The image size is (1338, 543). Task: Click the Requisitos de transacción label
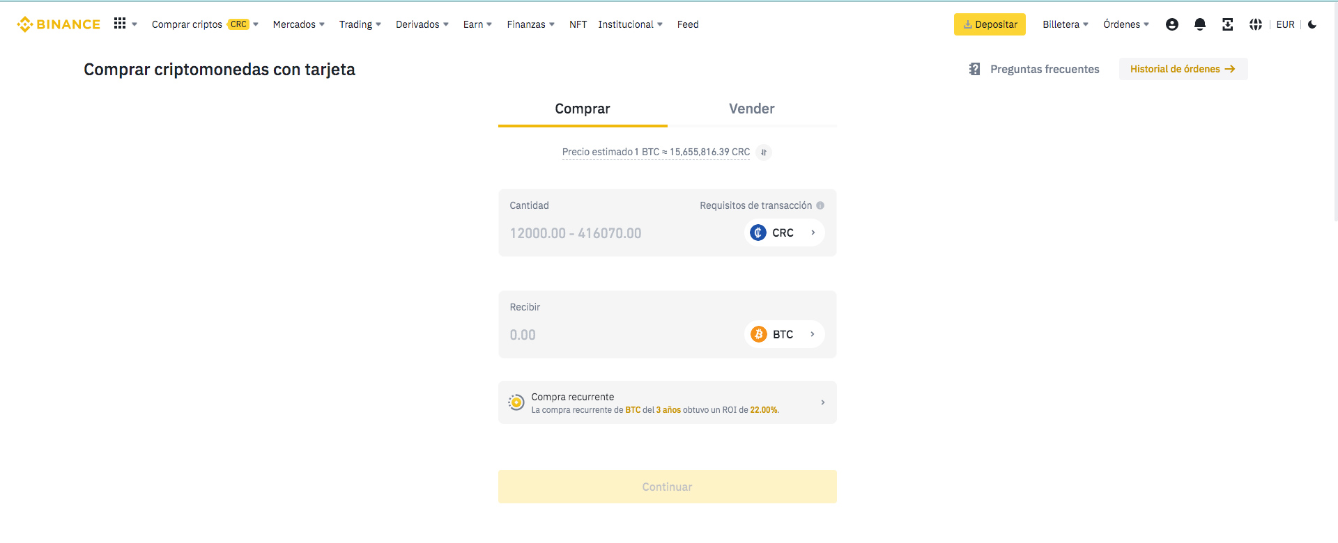[756, 205]
